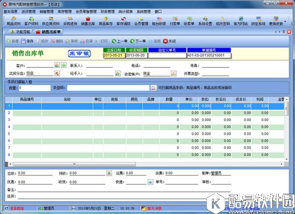Image resolution: width=295 pixels, height=214 pixels.
Task: Click the 条型码 input box
Action: tap(108, 88)
